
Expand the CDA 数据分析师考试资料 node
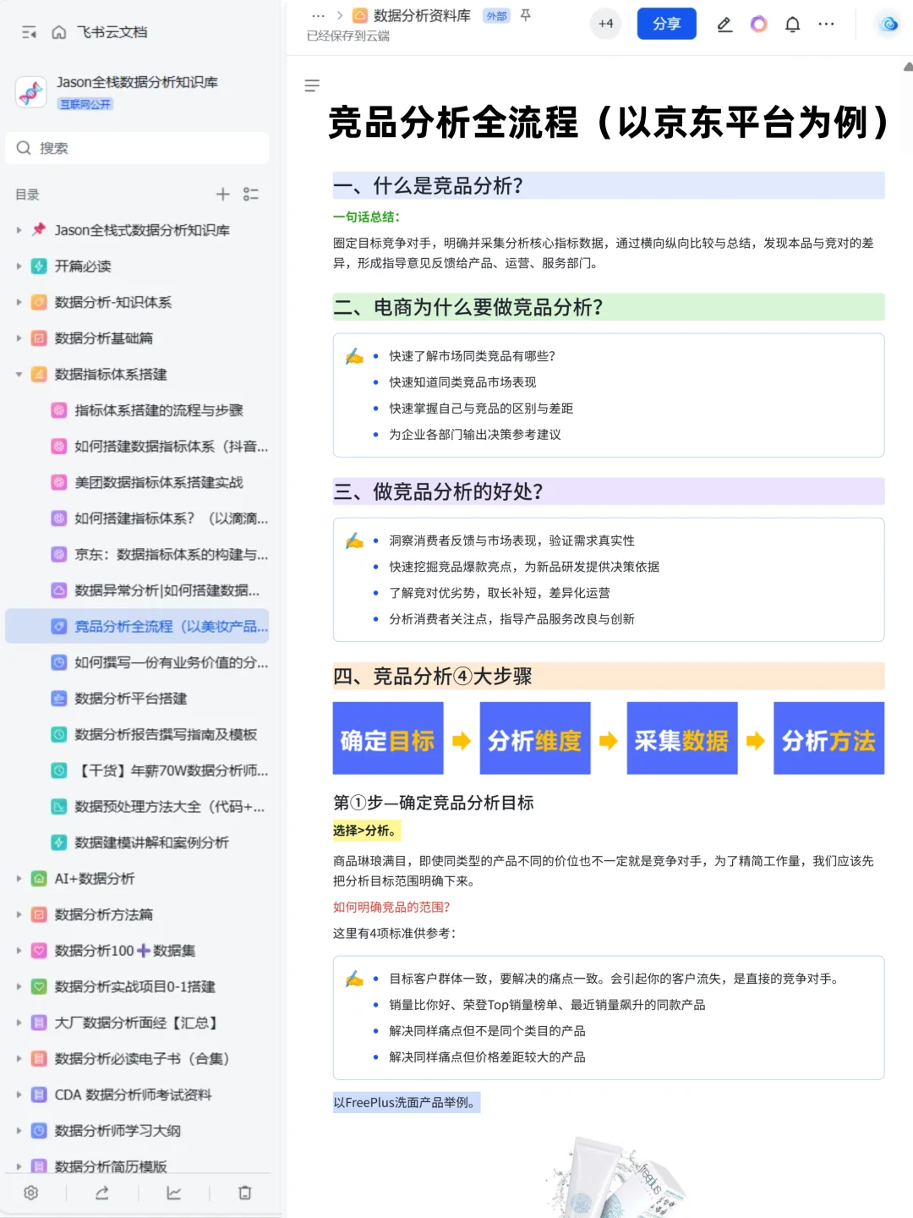point(19,1095)
